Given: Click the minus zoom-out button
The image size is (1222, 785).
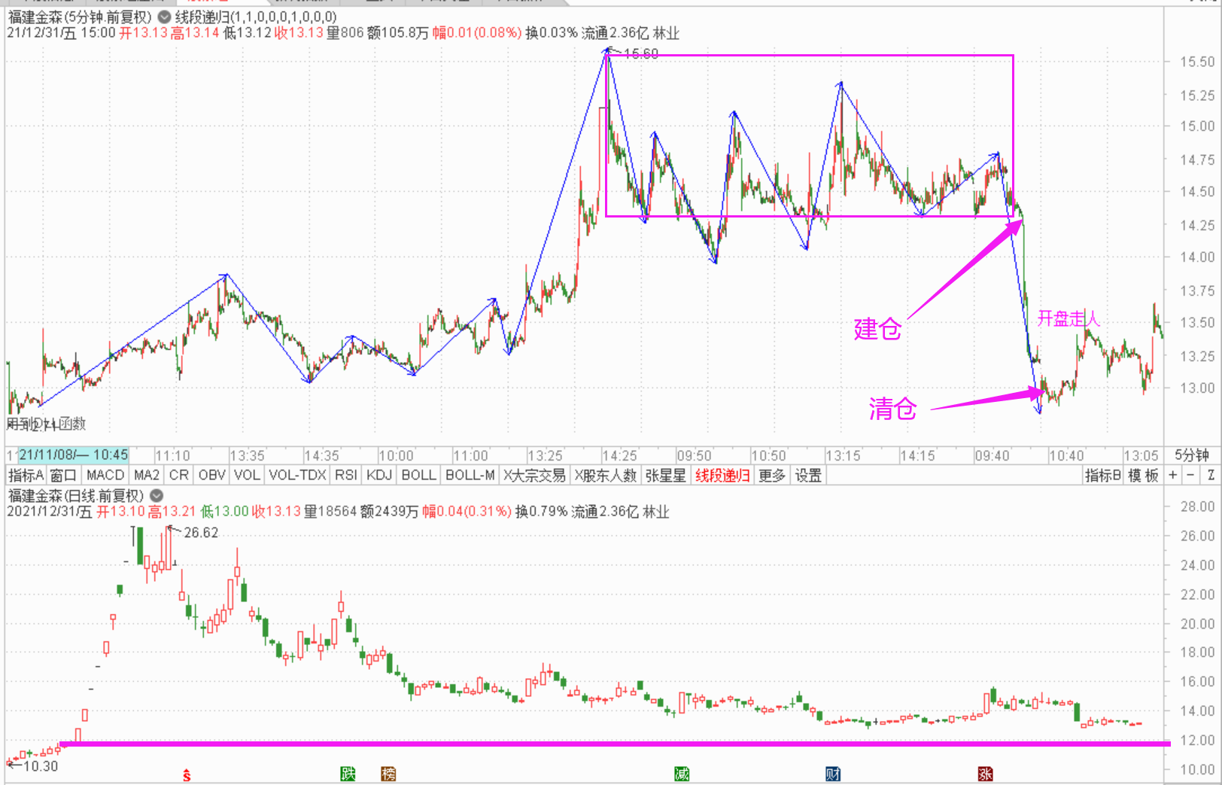Looking at the screenshot, I should pos(1190,475).
